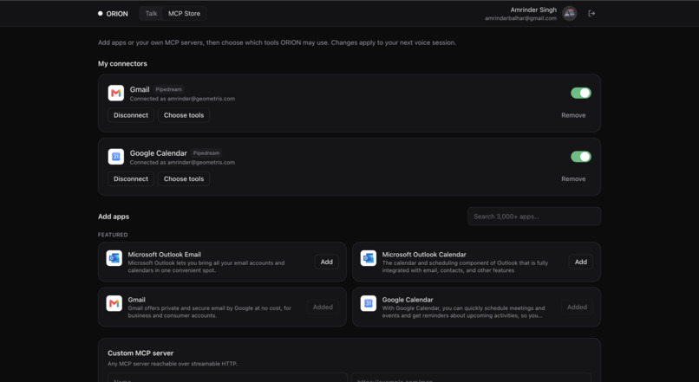Click the Gmail connector icon in My connectors

[x=116, y=93]
